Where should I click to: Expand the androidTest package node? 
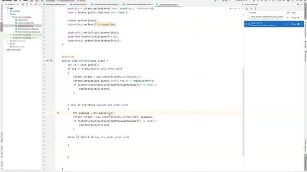(11, 35)
